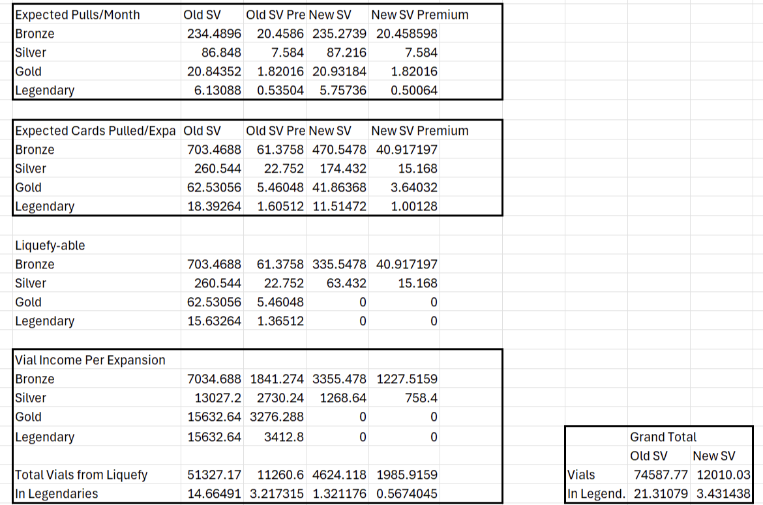The width and height of the screenshot is (763, 505).
Task: Select the 'Expected Pulls/Month' header cell
Action: (x=97, y=15)
